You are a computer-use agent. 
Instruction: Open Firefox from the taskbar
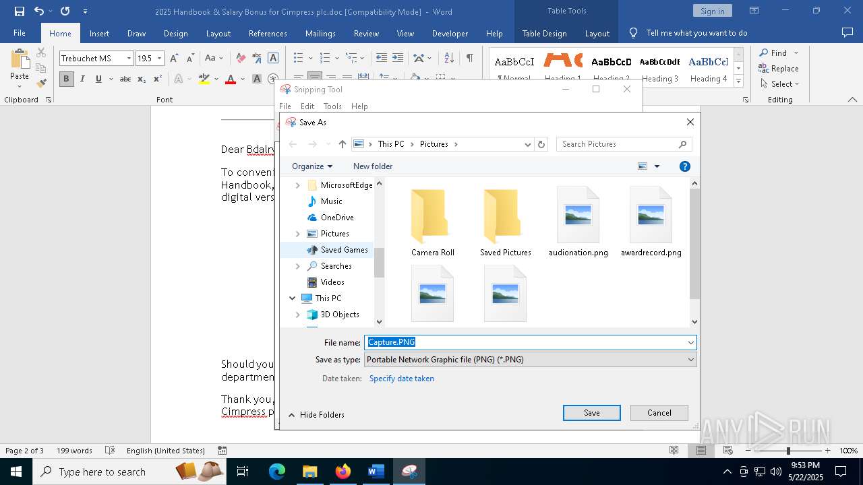point(343,472)
